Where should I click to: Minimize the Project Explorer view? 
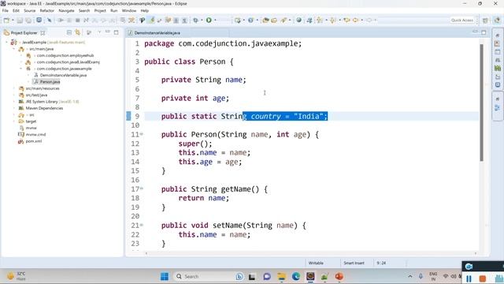point(108,32)
